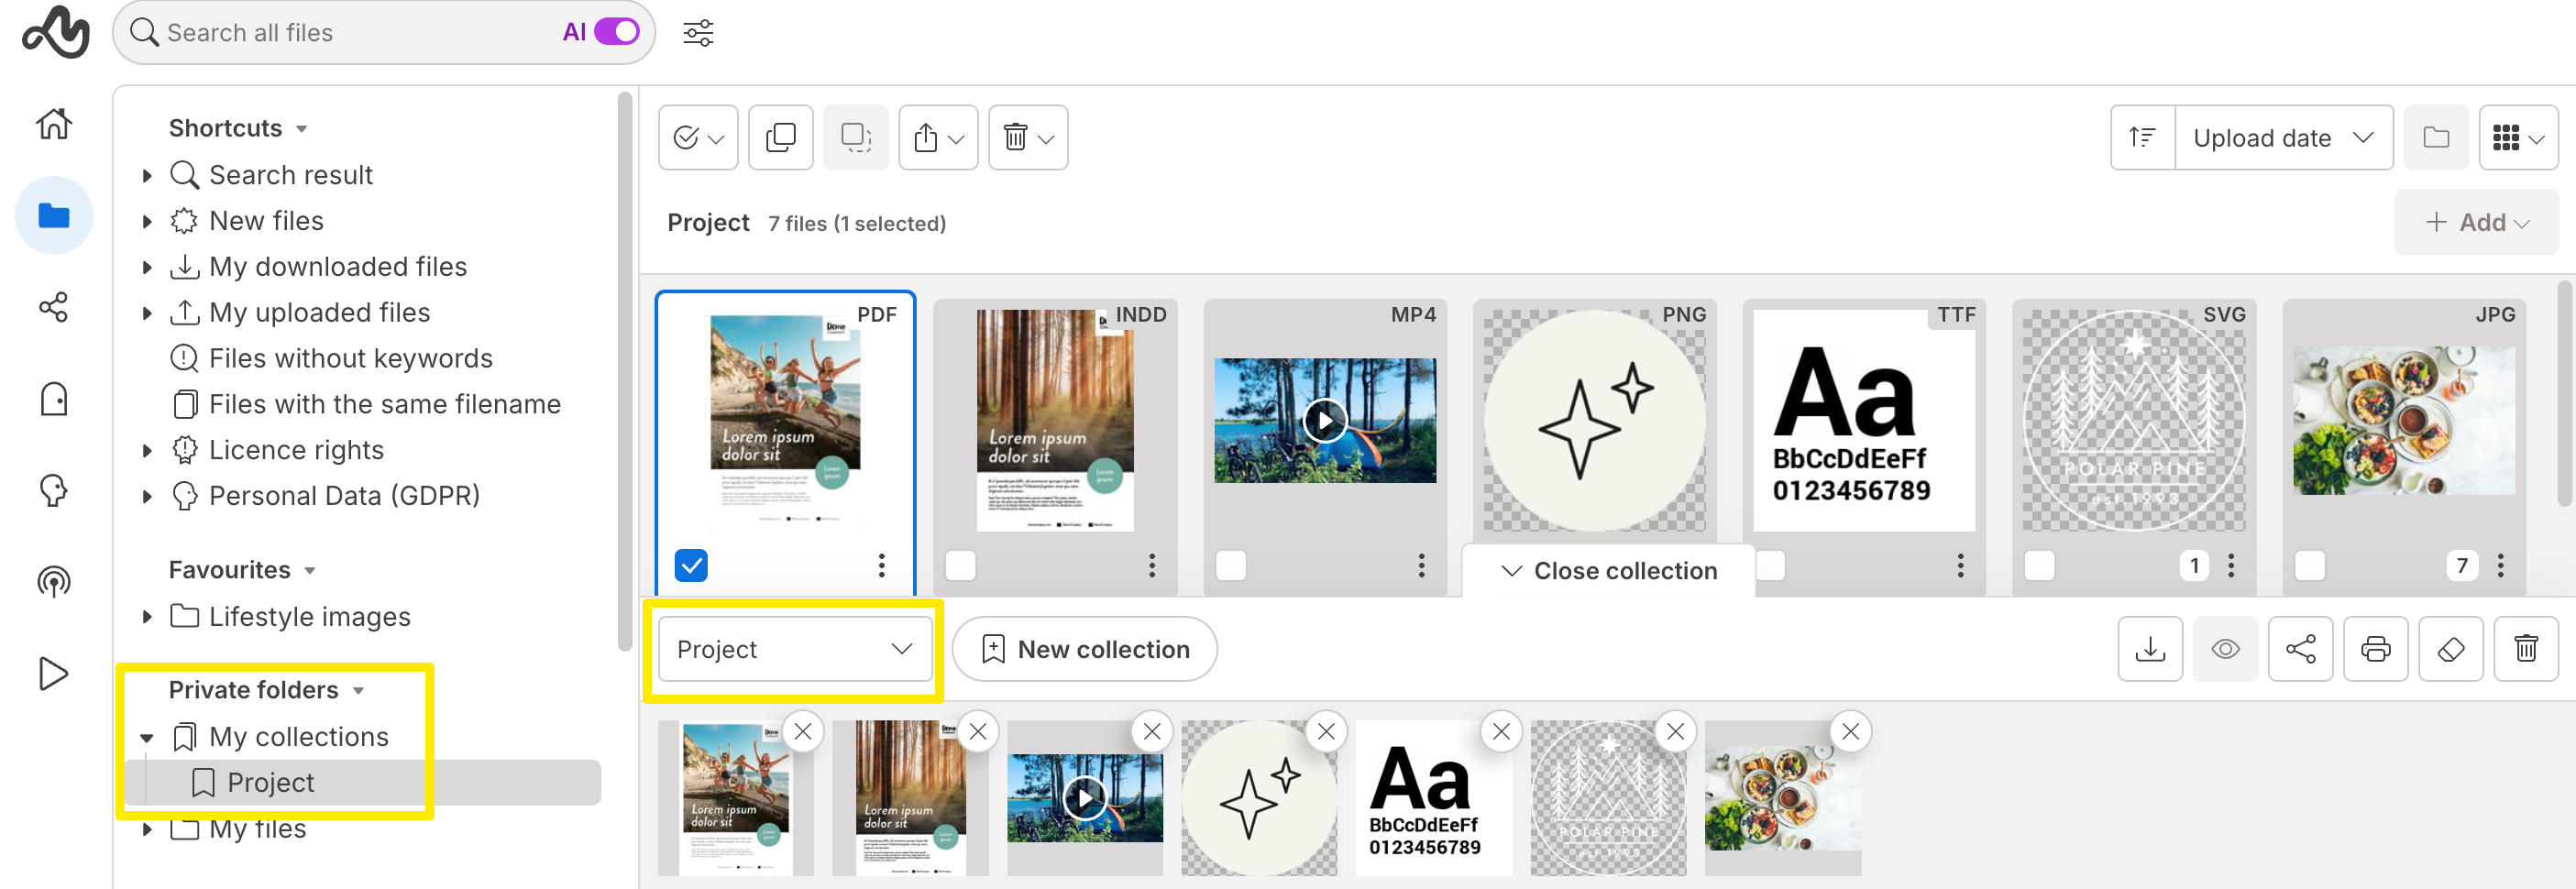Open the search filter settings icon
The width and height of the screenshot is (2576, 889).
pos(697,33)
